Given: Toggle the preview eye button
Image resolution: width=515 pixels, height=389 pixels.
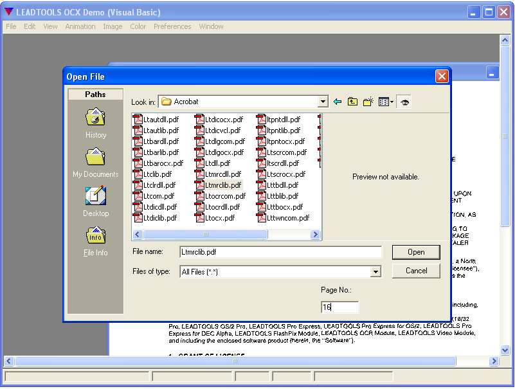Looking at the screenshot, I should pyautogui.click(x=404, y=102).
